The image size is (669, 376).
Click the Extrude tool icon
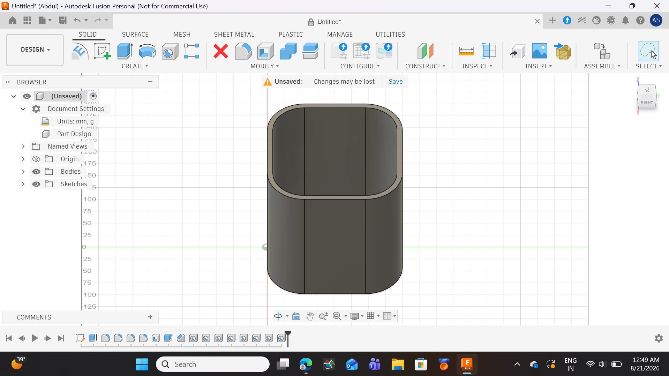pyautogui.click(x=125, y=51)
